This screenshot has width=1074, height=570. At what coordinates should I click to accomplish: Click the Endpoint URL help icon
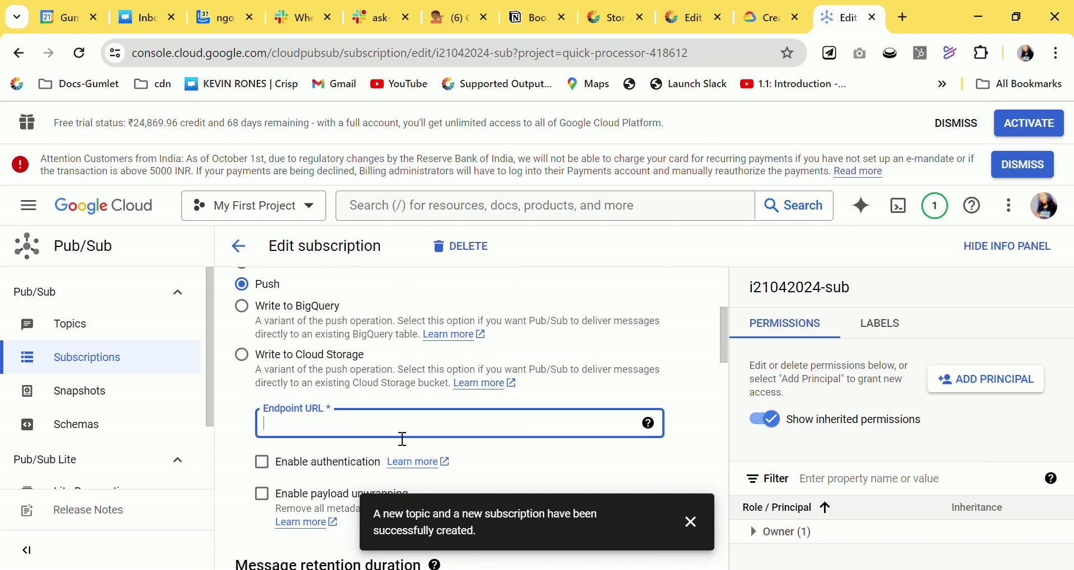[x=648, y=423]
